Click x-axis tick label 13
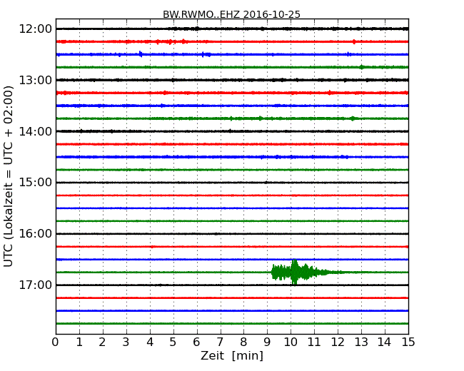This screenshot has height=371, width=464. click(361, 342)
